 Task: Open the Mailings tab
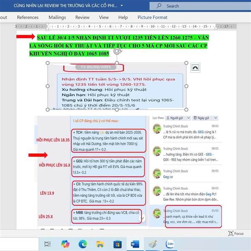tap(57, 17)
